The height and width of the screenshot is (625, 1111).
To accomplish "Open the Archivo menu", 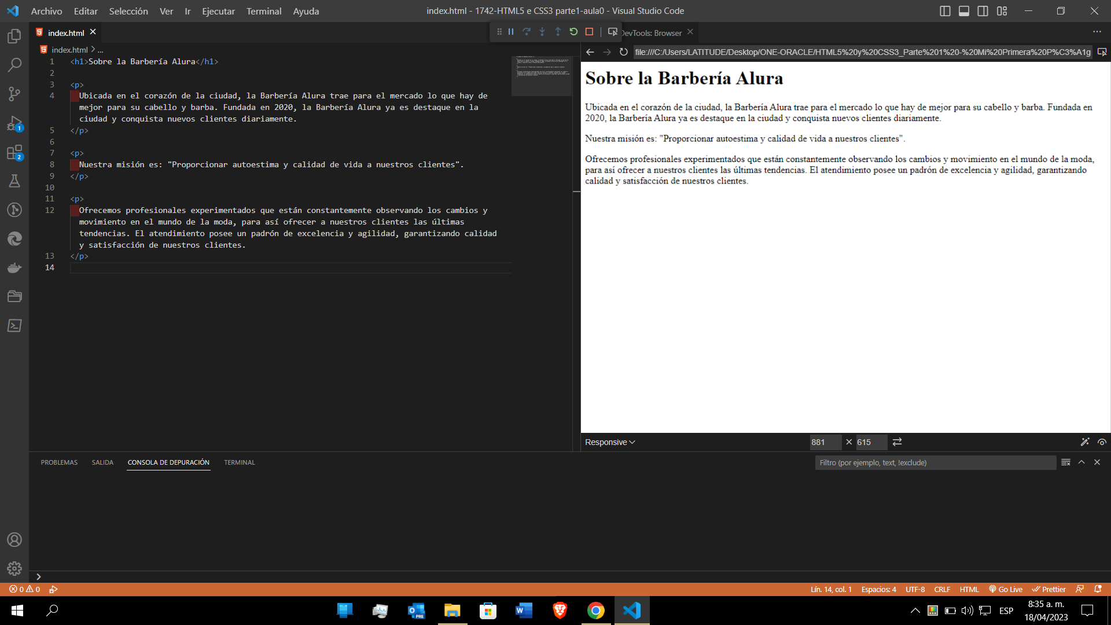I will click(46, 11).
